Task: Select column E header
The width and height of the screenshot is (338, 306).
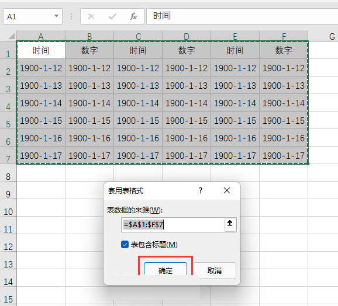Action: [235, 36]
